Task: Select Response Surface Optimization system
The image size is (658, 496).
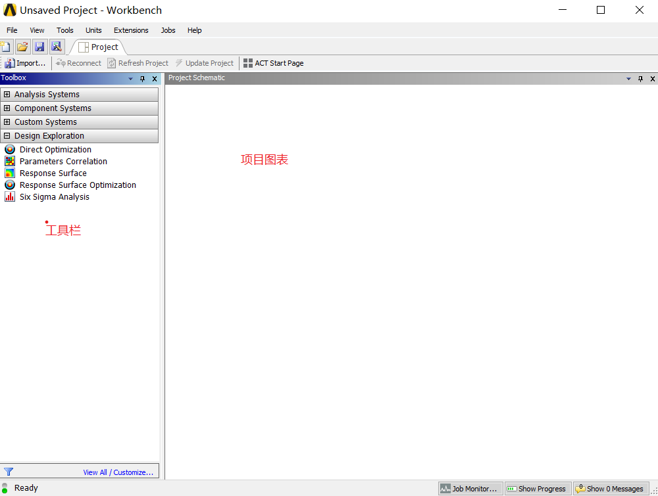Action: (70, 185)
